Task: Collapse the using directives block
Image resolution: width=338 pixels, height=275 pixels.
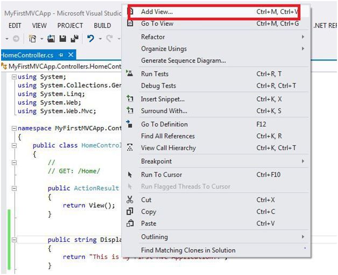Action: coord(14,77)
